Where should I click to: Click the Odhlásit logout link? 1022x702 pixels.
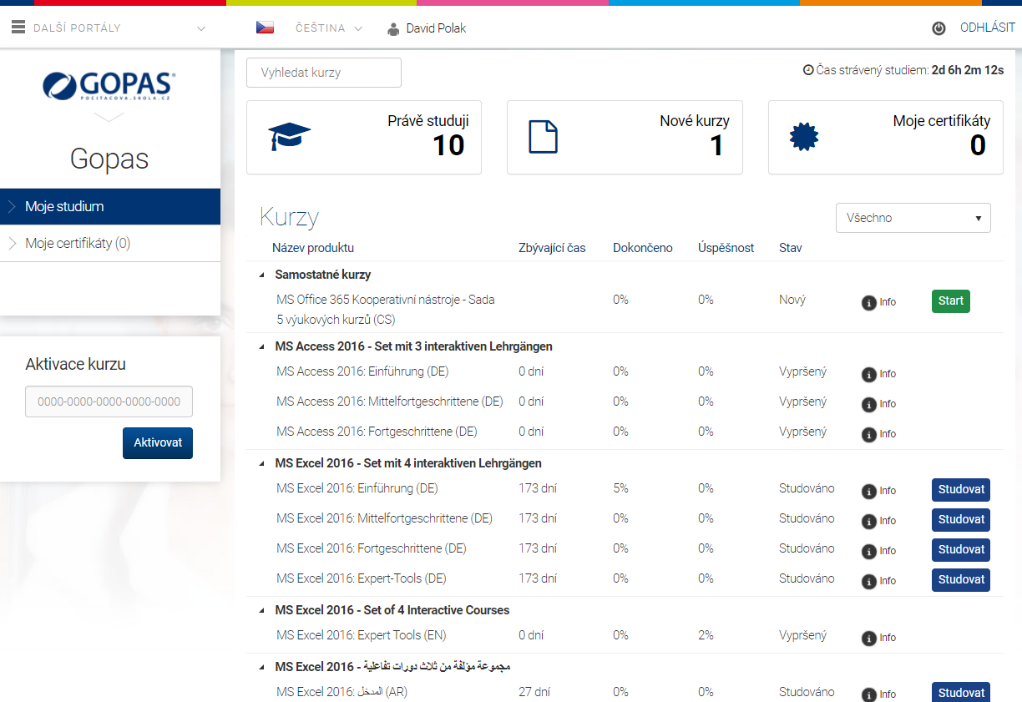tap(987, 28)
